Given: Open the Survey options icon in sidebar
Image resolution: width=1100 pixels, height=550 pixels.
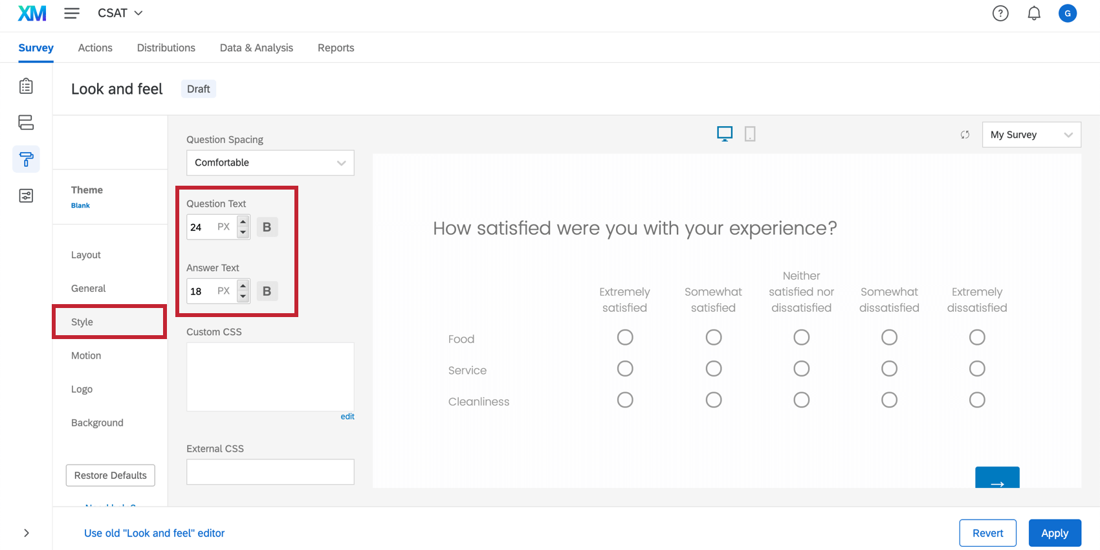Looking at the screenshot, I should coord(26,195).
